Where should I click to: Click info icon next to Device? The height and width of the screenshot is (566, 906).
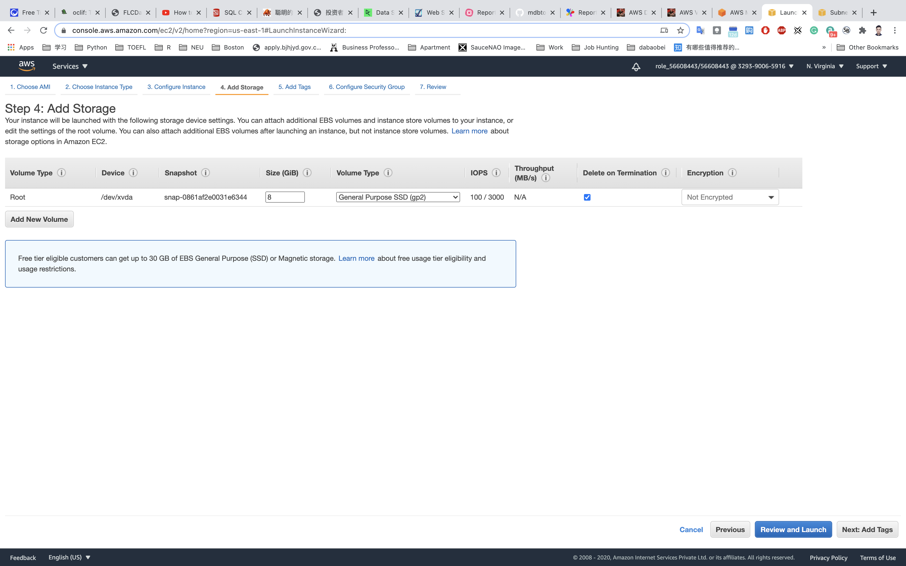(133, 173)
